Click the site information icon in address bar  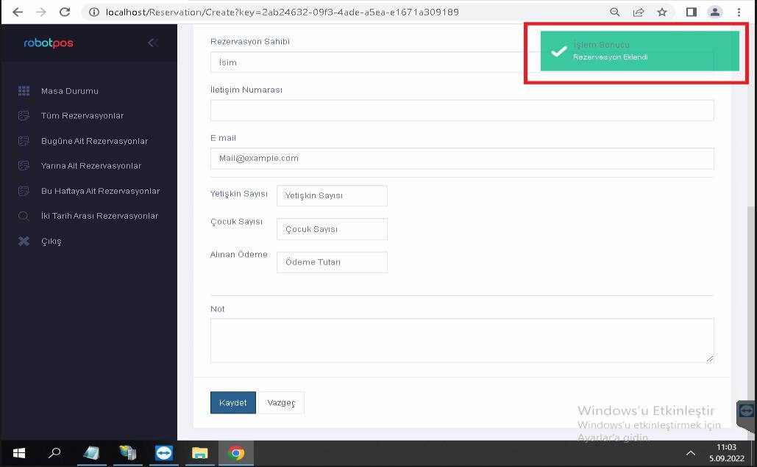pyautogui.click(x=94, y=12)
